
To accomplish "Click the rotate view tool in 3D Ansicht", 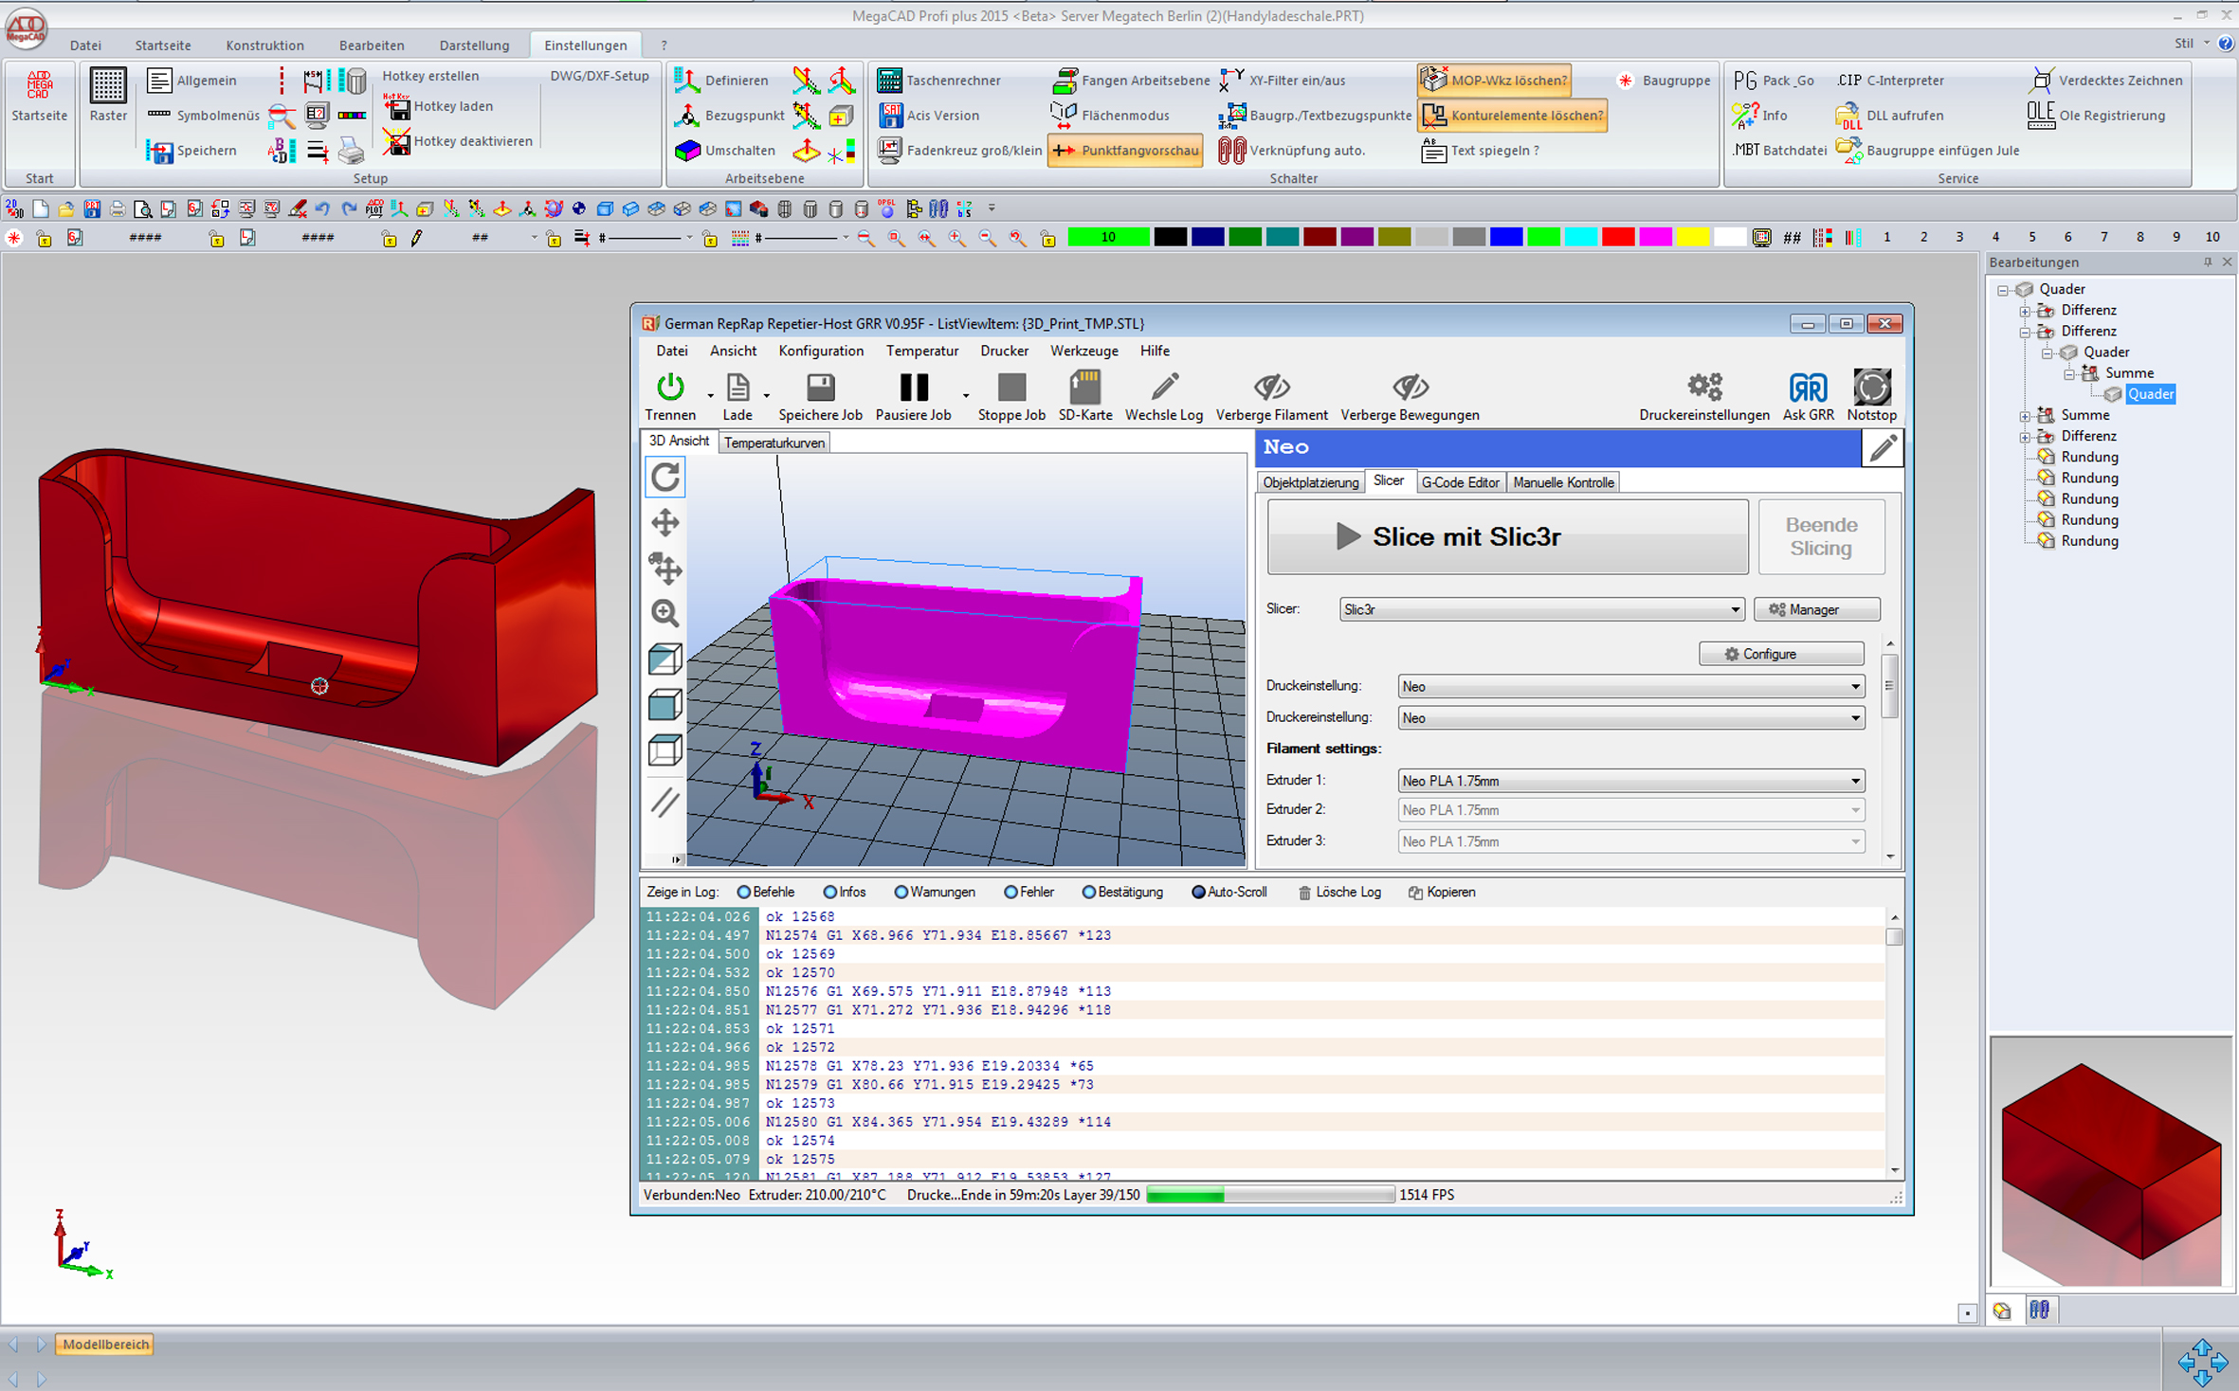I will pos(664,477).
